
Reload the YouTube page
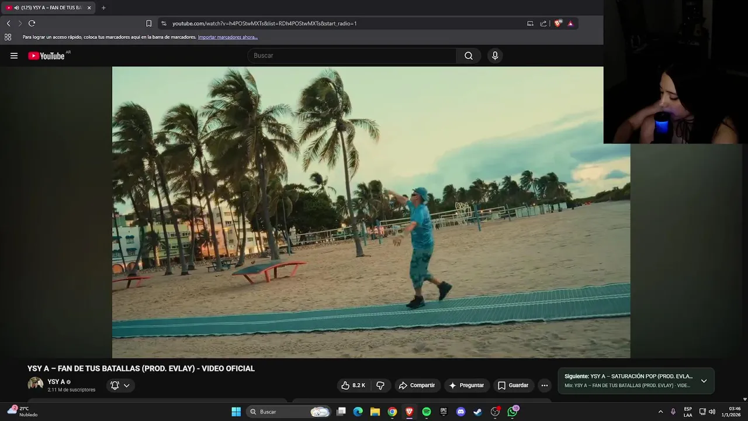[x=32, y=23]
